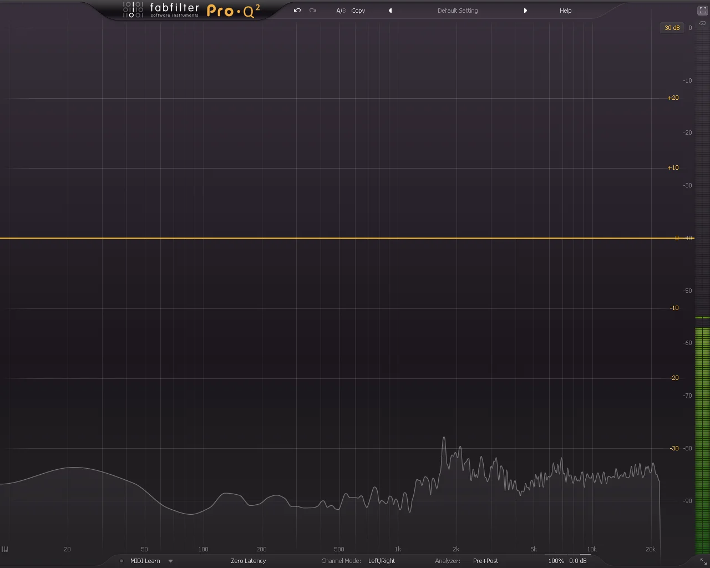Screen dimensions: 710x568
Task: Click the 0.0 dB output gain value
Action: [577, 561]
